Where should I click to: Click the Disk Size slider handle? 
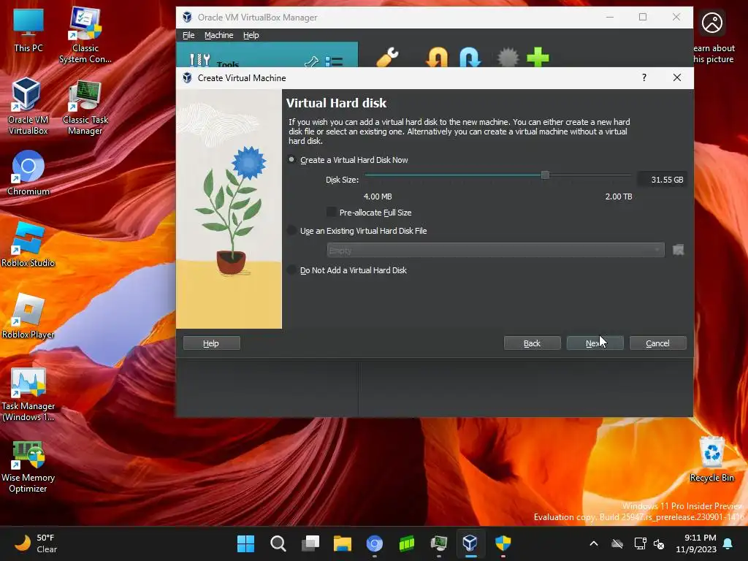point(545,175)
